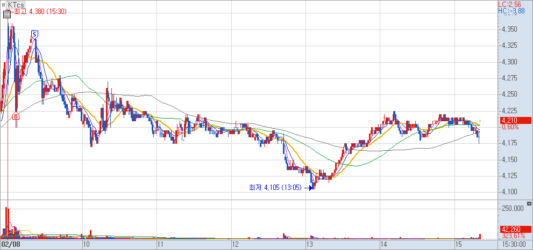Click the 4,325 price axis label

point(509,46)
